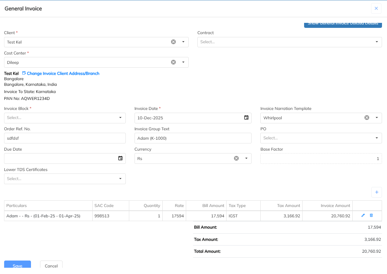Open the Due Date calendar picker
Viewport: 387px width, 274px height.
(120, 158)
